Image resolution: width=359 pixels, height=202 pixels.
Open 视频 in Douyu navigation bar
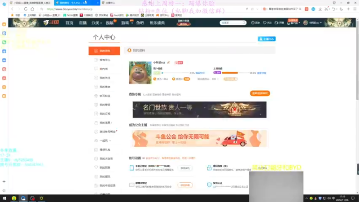(109, 23)
